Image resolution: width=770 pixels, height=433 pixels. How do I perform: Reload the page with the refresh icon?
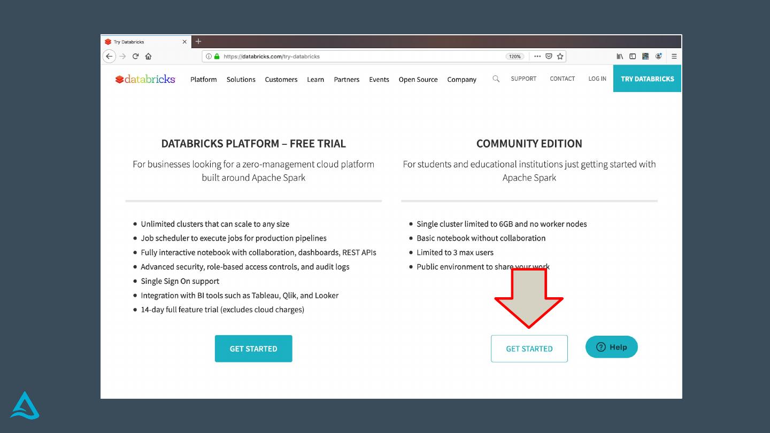pyautogui.click(x=136, y=56)
